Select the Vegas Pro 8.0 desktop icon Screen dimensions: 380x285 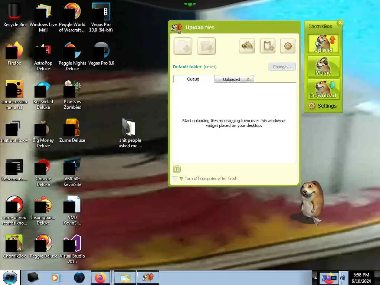point(101,53)
